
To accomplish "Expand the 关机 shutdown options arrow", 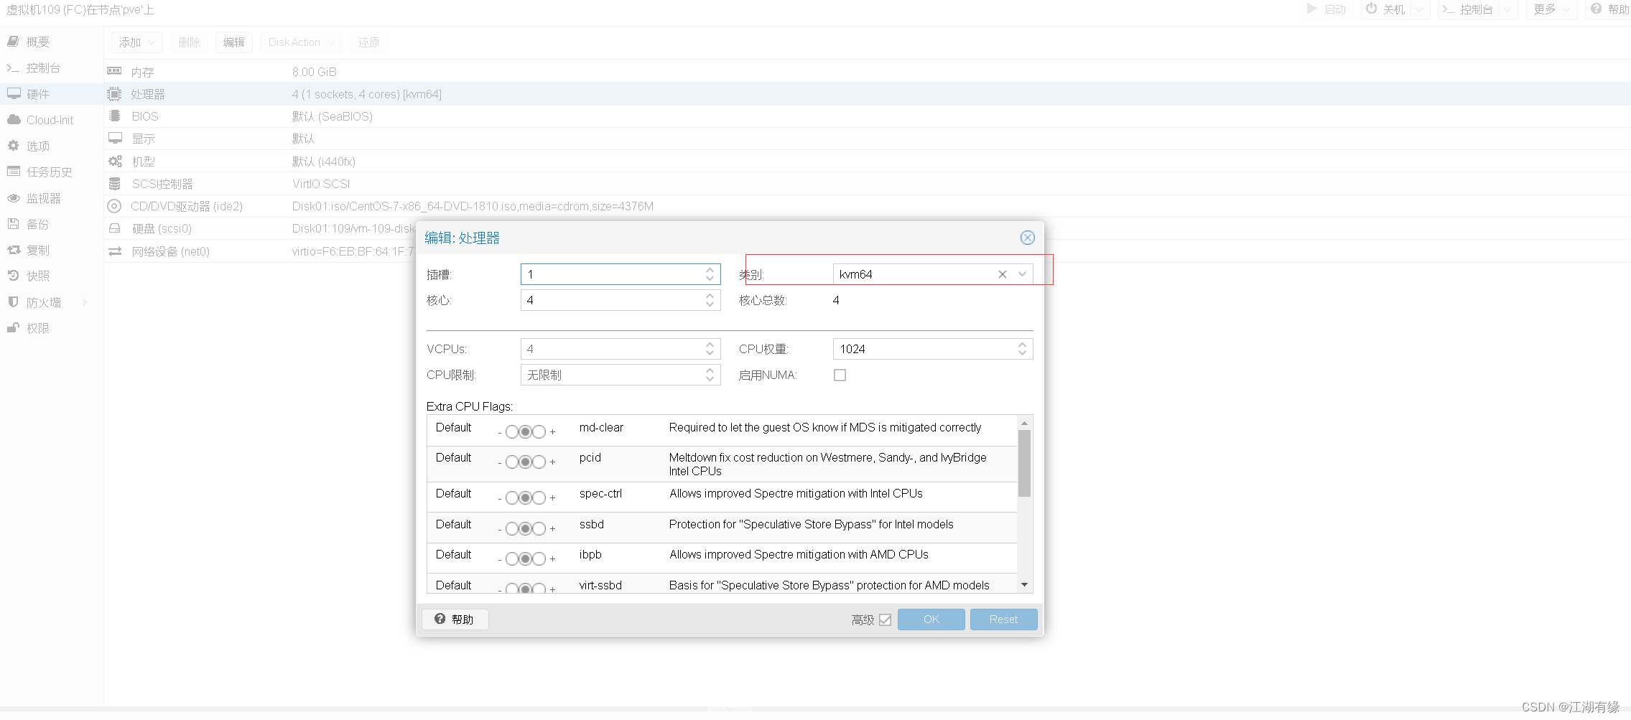I will [1418, 9].
